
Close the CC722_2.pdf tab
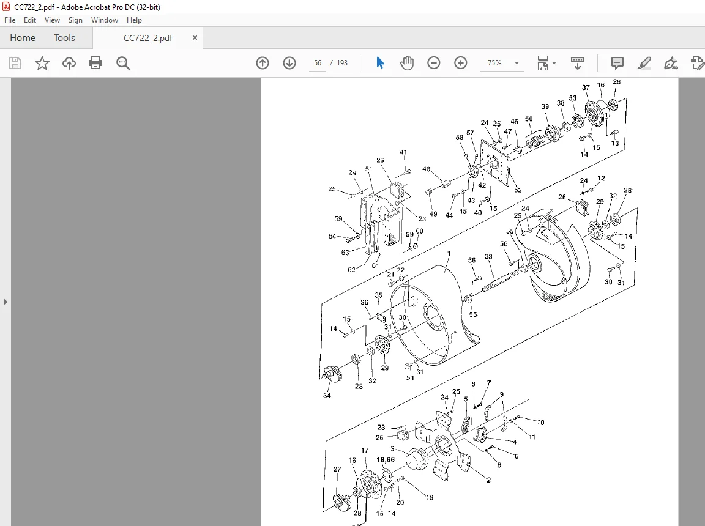click(x=195, y=38)
